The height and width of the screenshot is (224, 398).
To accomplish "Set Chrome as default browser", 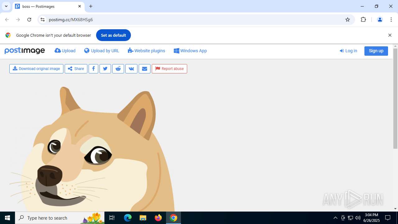I will pyautogui.click(x=113, y=35).
